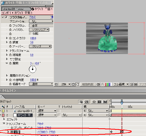Expand 展開のオプション group
The height and width of the screenshot is (136, 146).
point(7,75)
